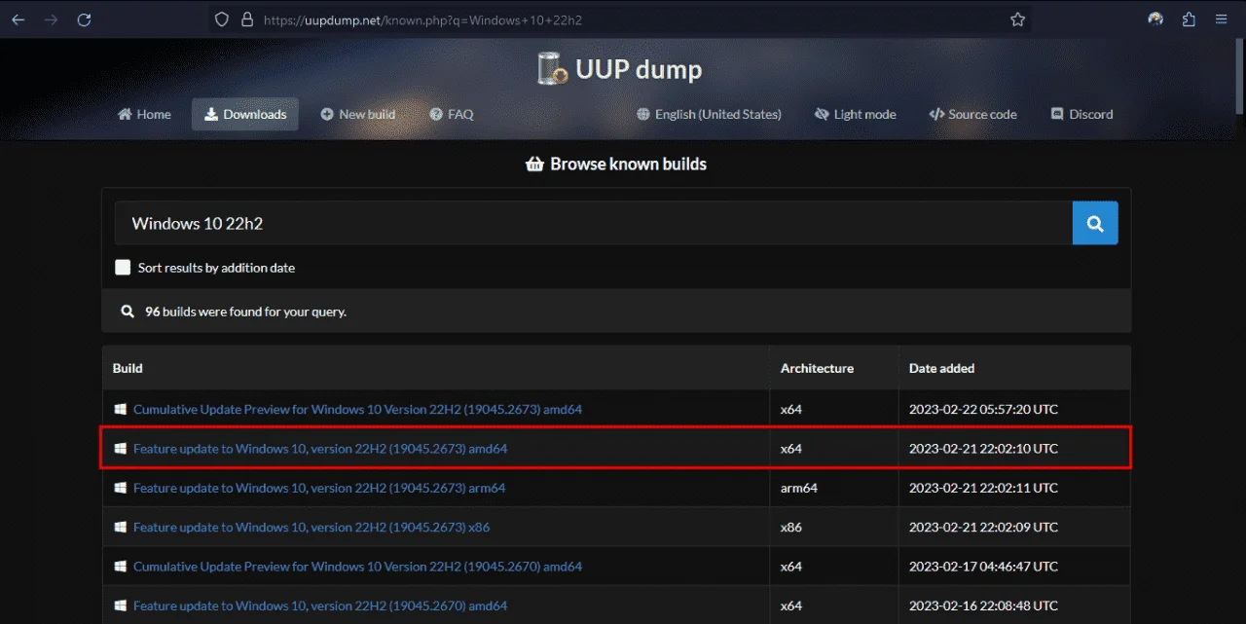Screen dimensions: 1246x624
Task: Change language English (United States)
Action: tap(709, 114)
